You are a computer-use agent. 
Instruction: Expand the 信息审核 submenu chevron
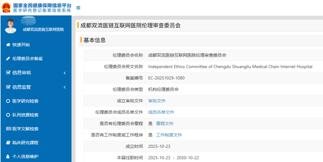tap(64, 73)
